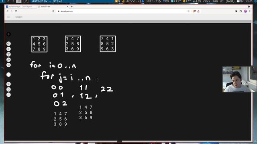Go forward in Brave browser

click(12, 11)
